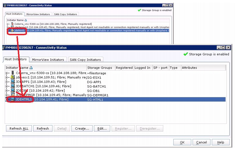Click warning icon beside jde-esx1 row
Viewport: 247px width, 150px height.
click(x=13, y=77)
